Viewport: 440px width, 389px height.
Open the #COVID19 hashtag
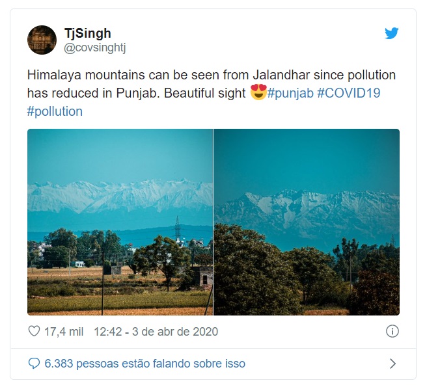pos(348,93)
